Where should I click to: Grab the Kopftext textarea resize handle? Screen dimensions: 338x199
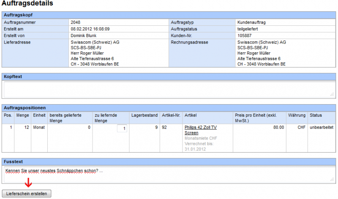coord(332,94)
